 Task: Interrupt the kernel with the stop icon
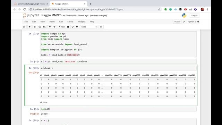(68, 27)
